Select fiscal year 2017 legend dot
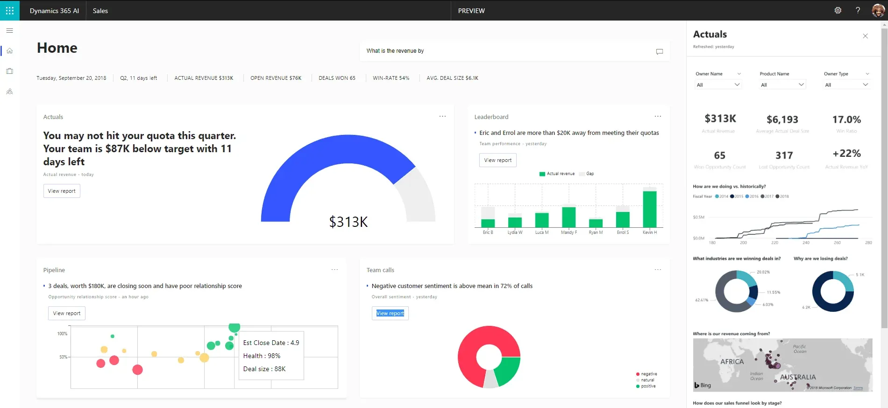The image size is (888, 408). [x=762, y=197]
